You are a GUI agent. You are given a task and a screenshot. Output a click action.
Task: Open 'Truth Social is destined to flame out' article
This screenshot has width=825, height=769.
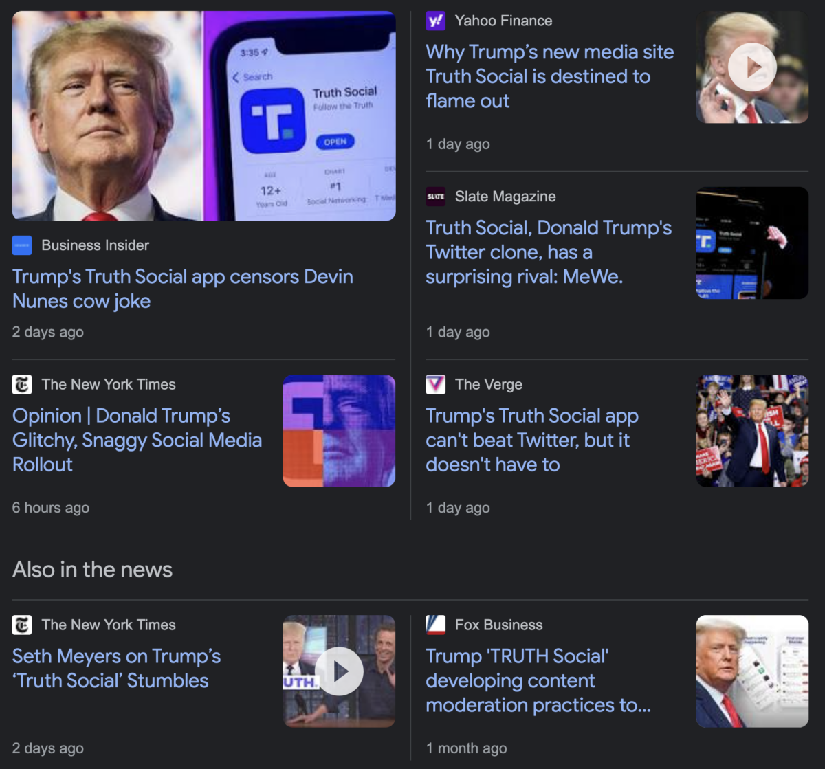click(x=549, y=76)
